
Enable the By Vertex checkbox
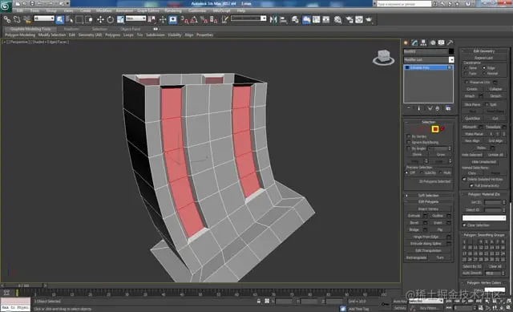408,136
